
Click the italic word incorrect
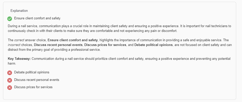pyautogui.click(x=14, y=45)
